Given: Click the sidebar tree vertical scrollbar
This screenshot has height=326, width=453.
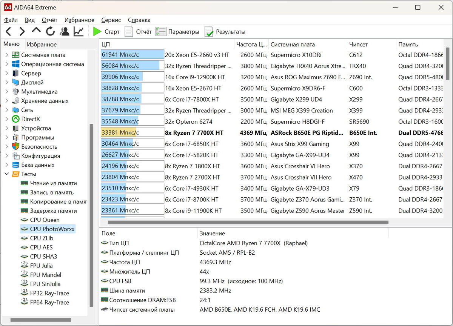Looking at the screenshot, I should click(91, 215).
